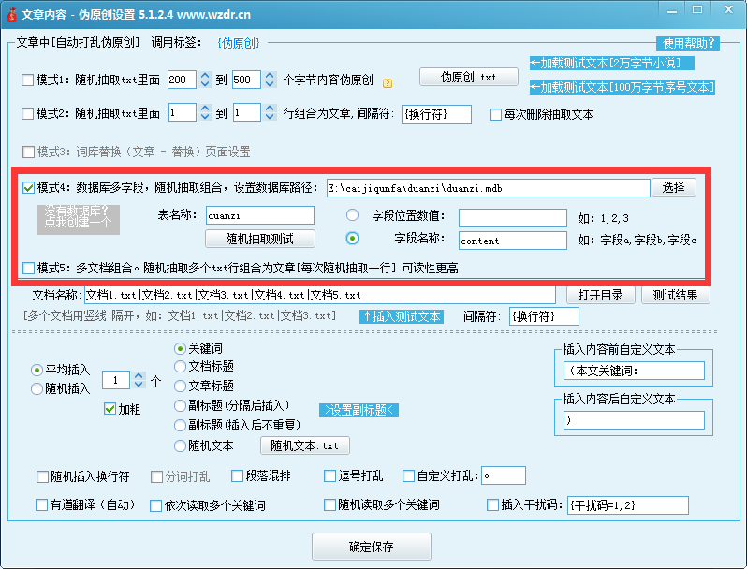Enable 模式5 multi-document combination checkbox
The image size is (747, 569).
click(29, 268)
